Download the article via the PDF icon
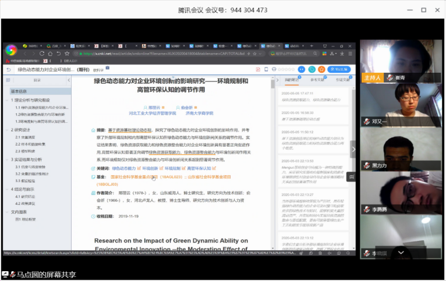446x281 pixels. (x=258, y=69)
